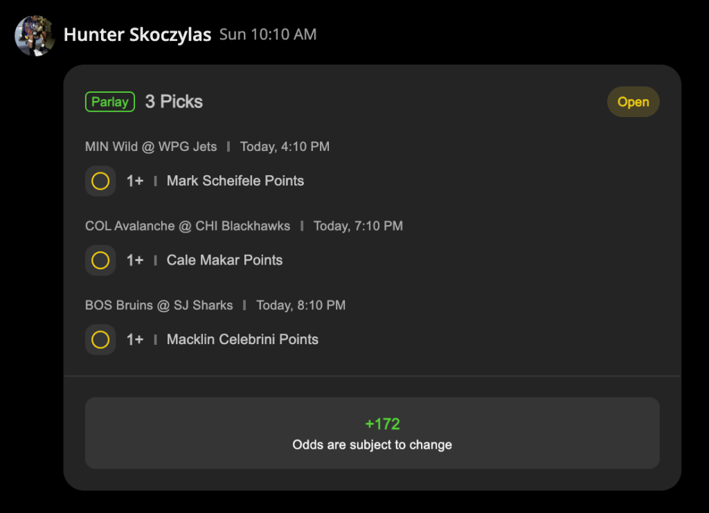Image resolution: width=709 pixels, height=513 pixels.
Task: Select the Macklin Celebrini Points pick
Action: [x=242, y=340]
